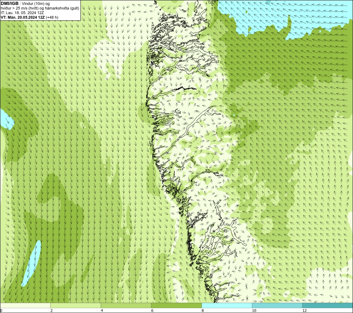Click the 6–8 m/s legend color swatch

176,305
